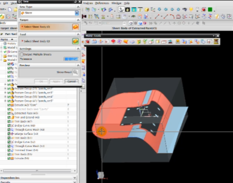233x183 pixels.
Task: Open the Mold Tools toolbar options arrow
Action: [x=214, y=36]
